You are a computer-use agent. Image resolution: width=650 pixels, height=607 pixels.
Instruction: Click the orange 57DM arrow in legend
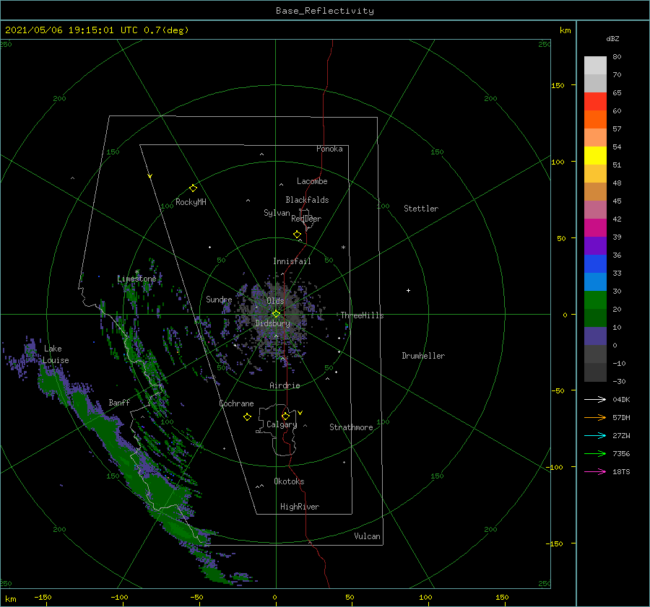[595, 418]
